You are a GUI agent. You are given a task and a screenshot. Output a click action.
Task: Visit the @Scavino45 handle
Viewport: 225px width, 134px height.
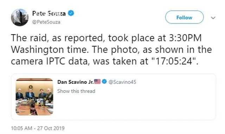[122, 82]
